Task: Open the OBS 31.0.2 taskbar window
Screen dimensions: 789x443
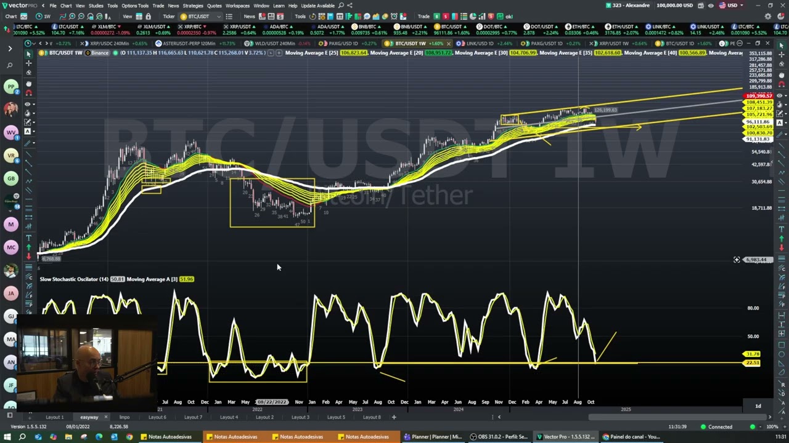Action: click(x=499, y=437)
